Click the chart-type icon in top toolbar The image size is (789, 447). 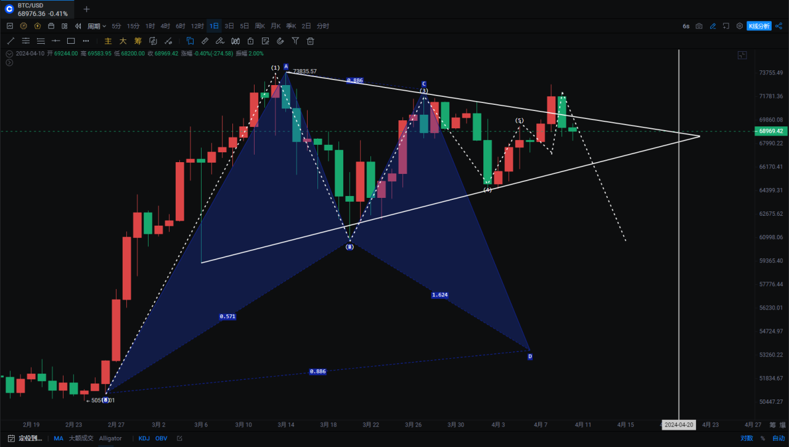click(9, 26)
